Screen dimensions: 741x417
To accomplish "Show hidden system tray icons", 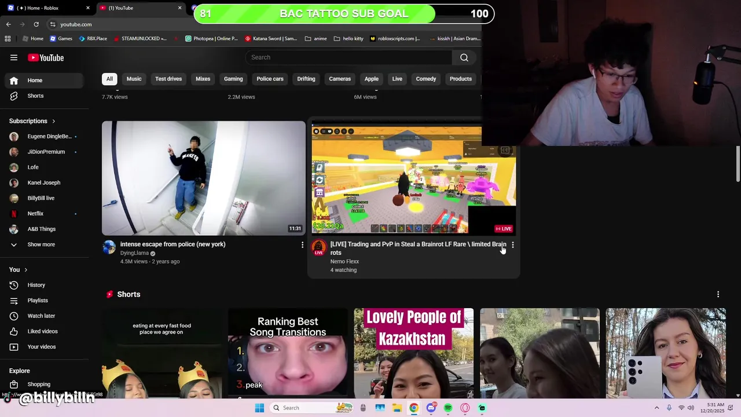I will [656, 408].
